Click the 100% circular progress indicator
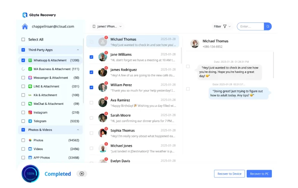The image size is (298, 188). [x=30, y=174]
